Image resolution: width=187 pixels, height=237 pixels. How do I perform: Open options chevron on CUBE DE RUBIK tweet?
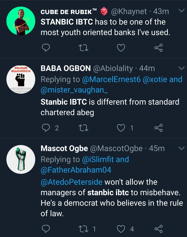181,11
